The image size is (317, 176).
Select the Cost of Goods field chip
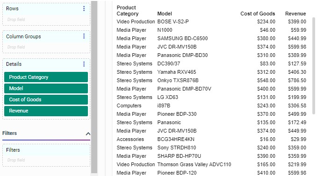[x=46, y=99]
